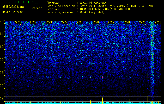Screen dimensions: 164x104
Task: Click the 0.9 kHz axis tick label
Action: coord(2,60)
